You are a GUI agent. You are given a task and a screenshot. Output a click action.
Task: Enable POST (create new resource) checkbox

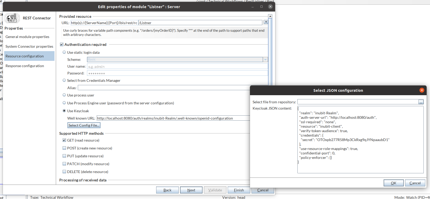64,148
